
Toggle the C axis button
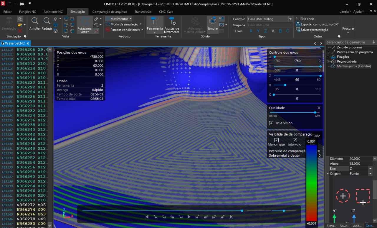click(288, 31)
